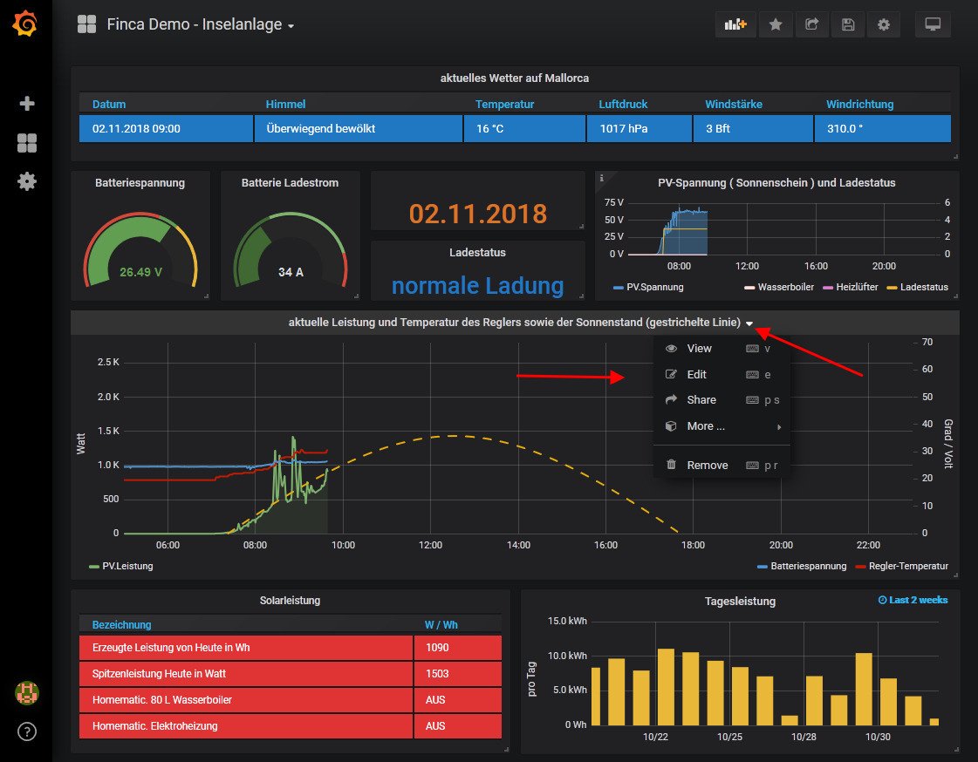Toggle the Regler-Temperatur legend series
Viewport: 978px width, 762px height.
(908, 566)
